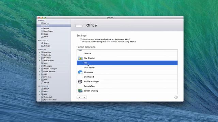The image size is (218, 122).
Task: Select Xcode service icon
Action: click(x=42, y=82)
